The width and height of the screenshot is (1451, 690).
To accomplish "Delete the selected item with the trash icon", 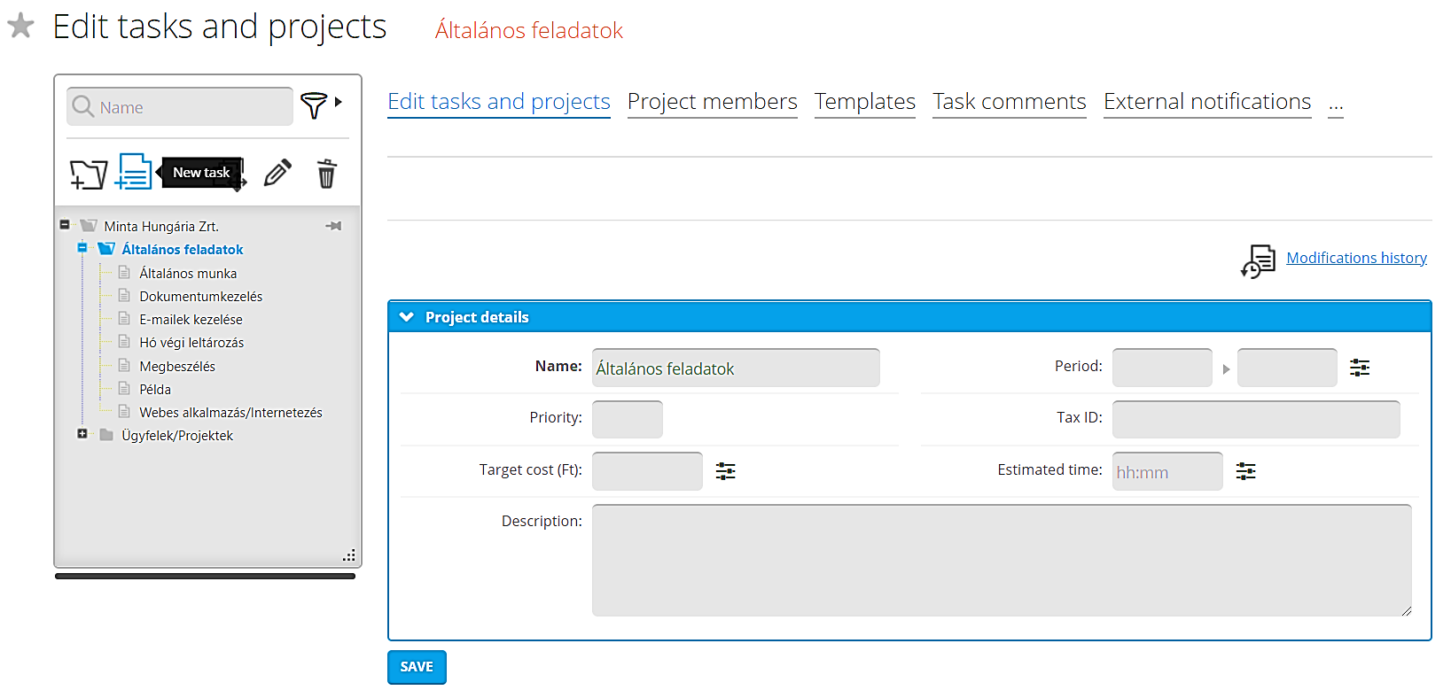I will click(x=326, y=174).
